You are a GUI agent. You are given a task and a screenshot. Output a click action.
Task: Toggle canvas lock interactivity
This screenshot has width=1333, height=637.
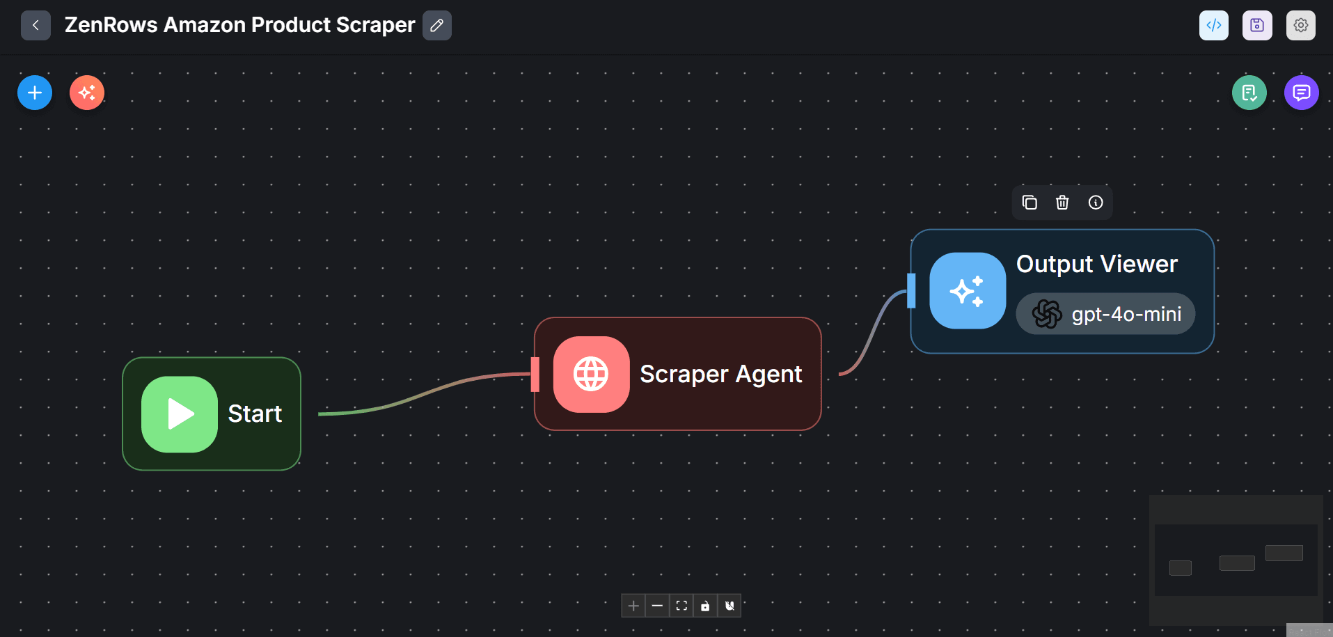pos(705,606)
